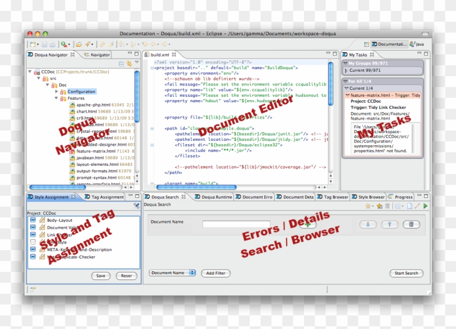
Task: Click the pencil edit icon in Doqua Search
Action: tap(416, 206)
